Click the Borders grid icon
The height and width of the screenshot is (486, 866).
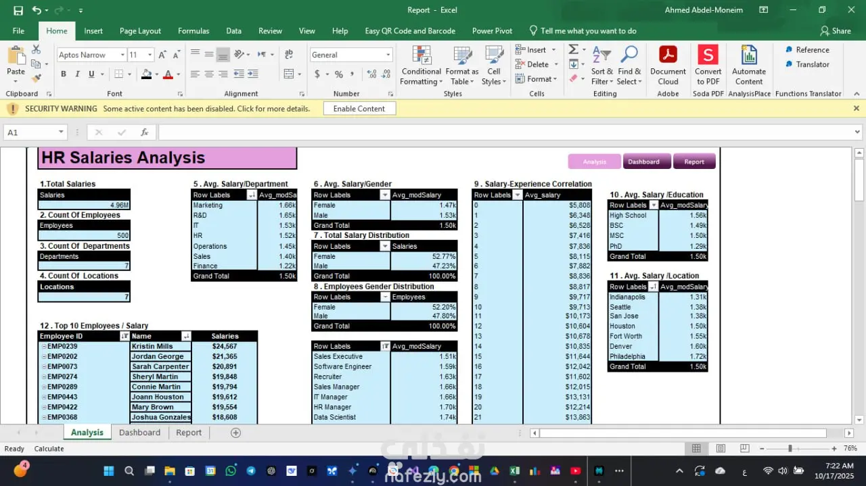click(x=119, y=74)
